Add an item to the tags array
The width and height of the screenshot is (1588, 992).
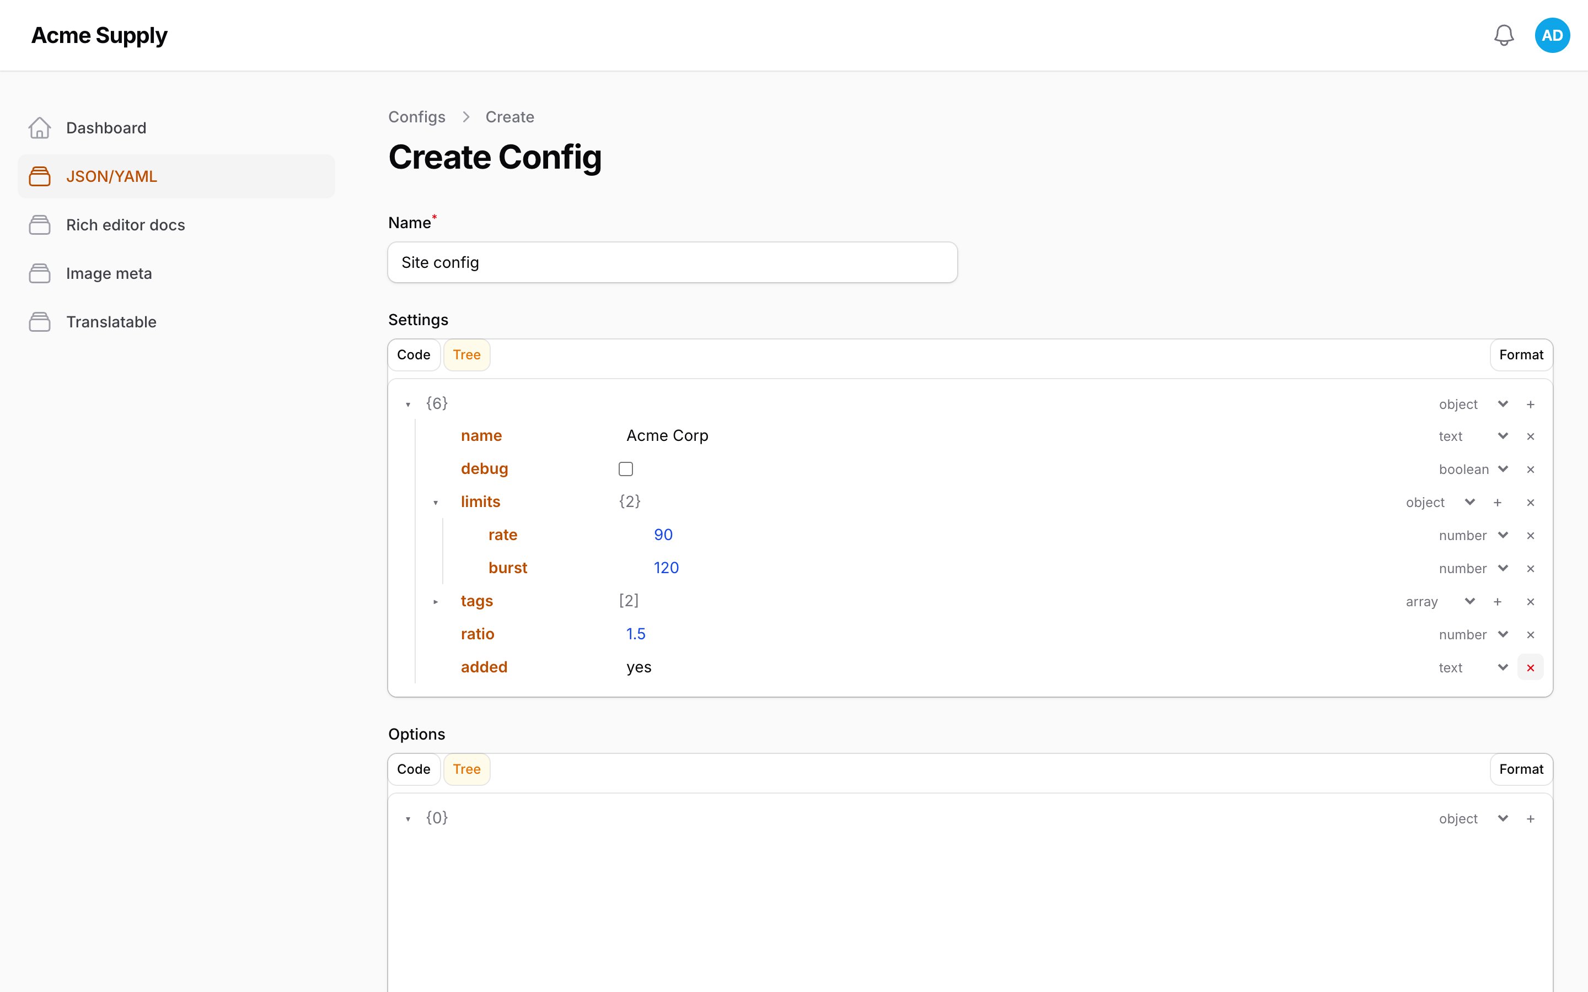1498,602
